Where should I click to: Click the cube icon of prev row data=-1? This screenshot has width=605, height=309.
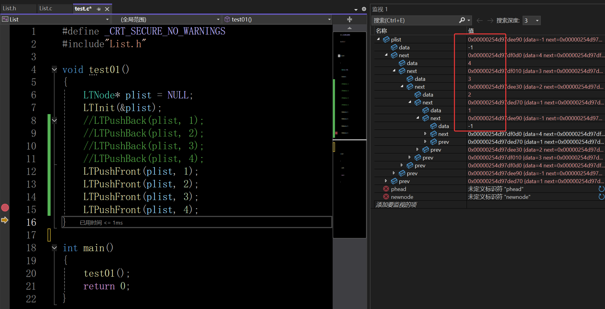tap(402, 173)
